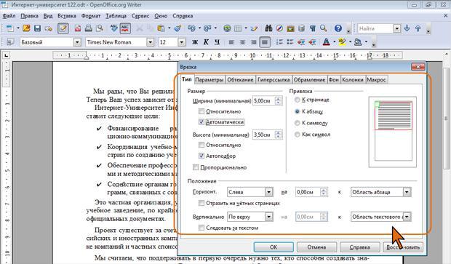Viewport: 451px width, 264px height.
Task: Open the Формат menu
Action: click(91, 16)
